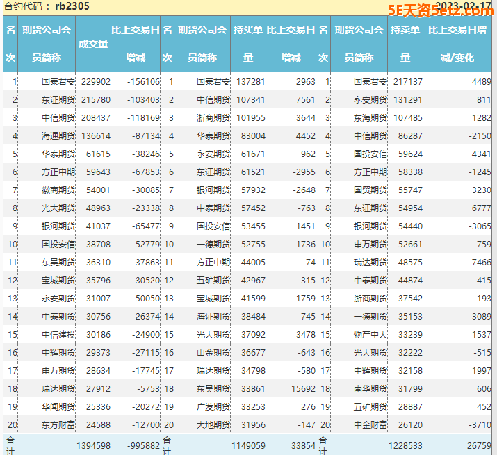The height and width of the screenshot is (455, 497).
Task: Click 银河期货 in the long position ranking
Action: tap(213, 190)
